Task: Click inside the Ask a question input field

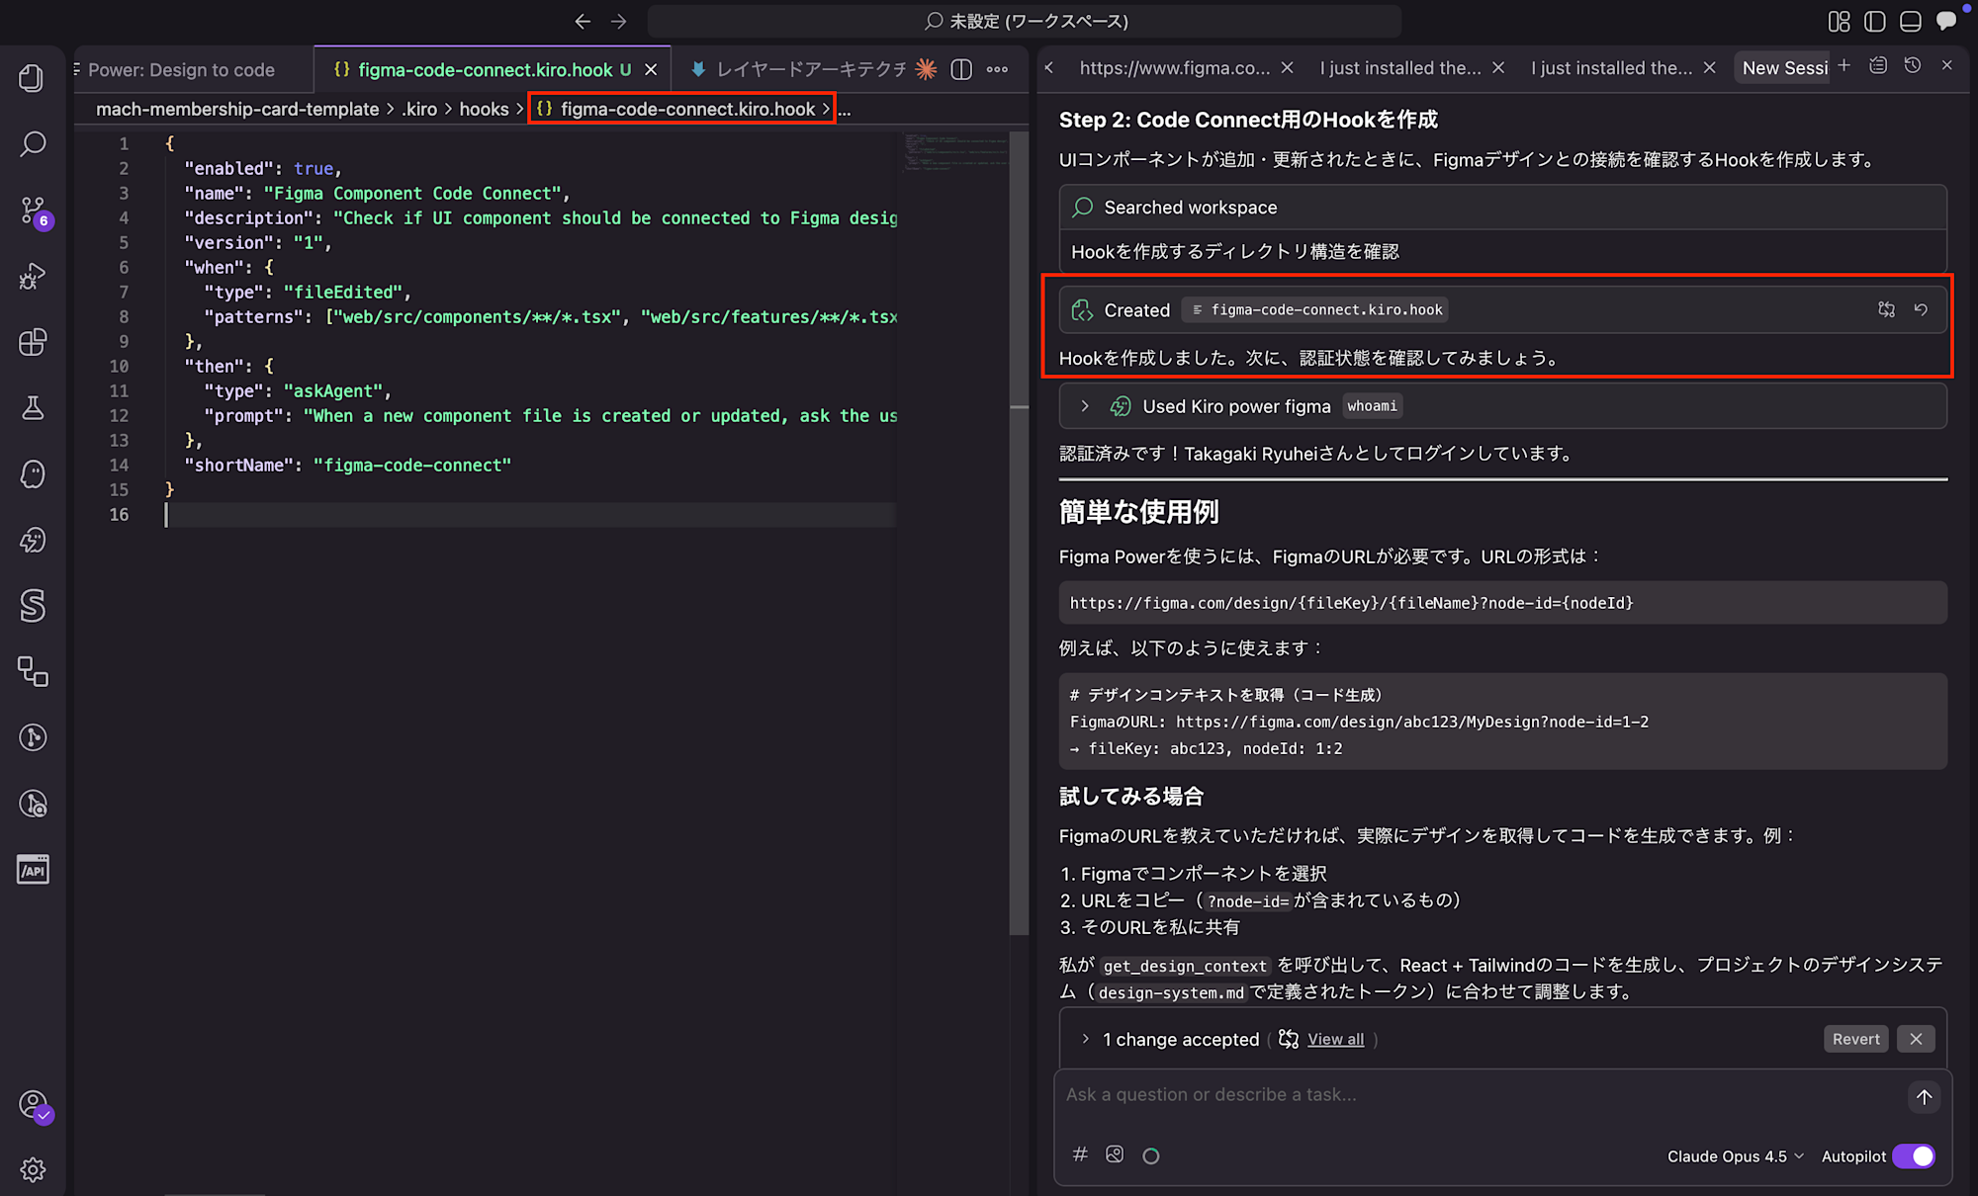Action: [x=1385, y=1094]
